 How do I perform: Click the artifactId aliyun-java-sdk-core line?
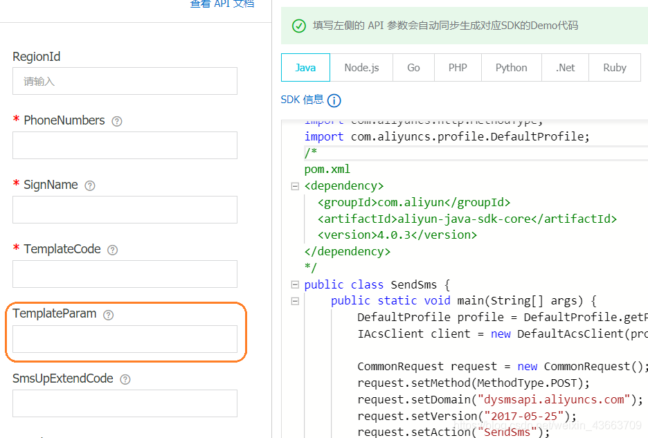coord(467,219)
